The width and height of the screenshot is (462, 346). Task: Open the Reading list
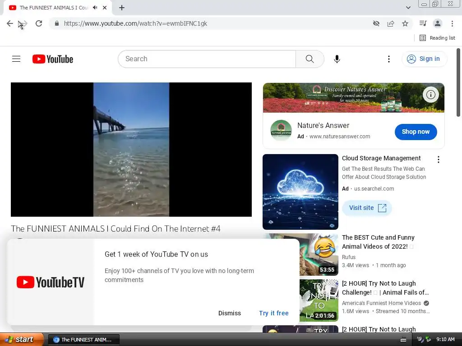[x=437, y=38]
